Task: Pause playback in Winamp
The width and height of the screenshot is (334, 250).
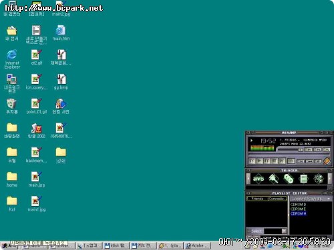Action: (267, 161)
